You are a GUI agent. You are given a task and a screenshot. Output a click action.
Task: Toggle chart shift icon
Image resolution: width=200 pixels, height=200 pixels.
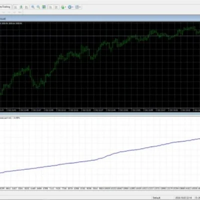coord(56,7)
